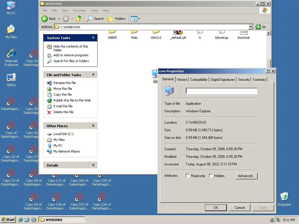
Task: Click the file name text field in Properties
Action: pos(221,91)
